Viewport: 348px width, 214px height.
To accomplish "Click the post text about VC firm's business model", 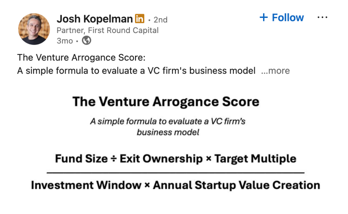I will (136, 71).
